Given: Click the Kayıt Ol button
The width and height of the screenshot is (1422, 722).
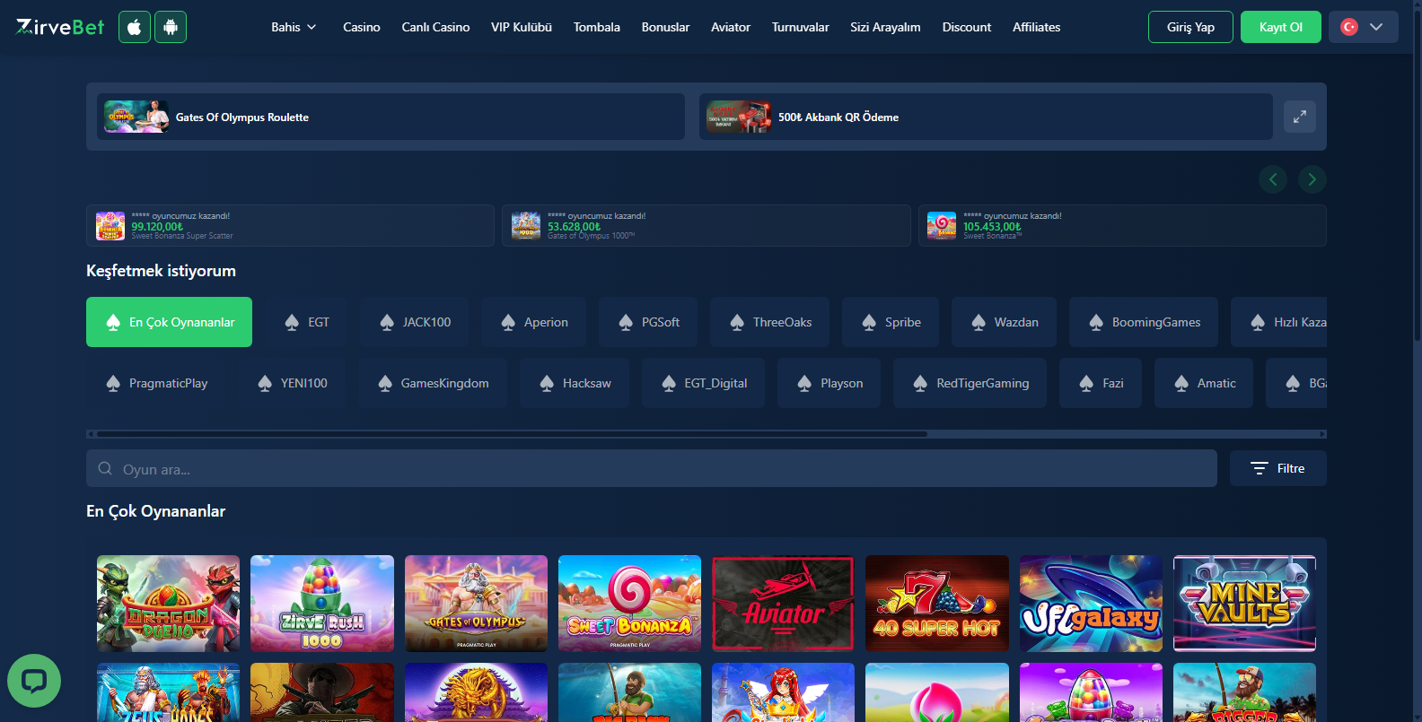Looking at the screenshot, I should (1281, 27).
